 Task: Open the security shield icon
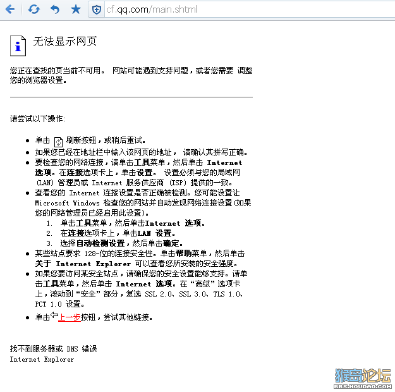coord(97,10)
